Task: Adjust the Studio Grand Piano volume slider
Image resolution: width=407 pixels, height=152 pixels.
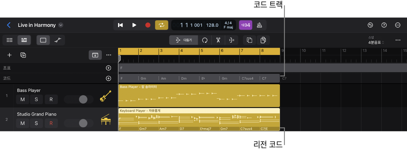Action: tap(79, 123)
